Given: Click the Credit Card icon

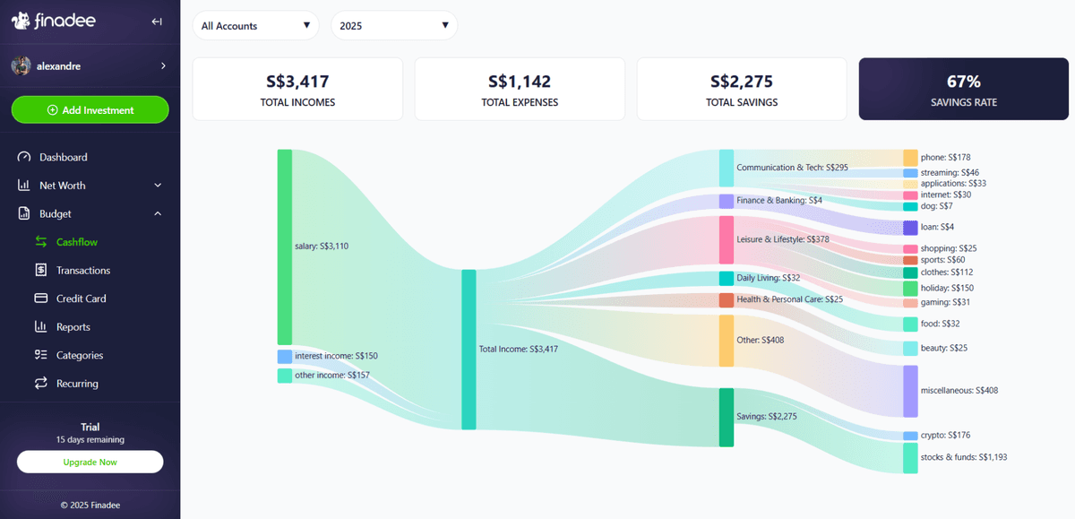Looking at the screenshot, I should [40, 298].
